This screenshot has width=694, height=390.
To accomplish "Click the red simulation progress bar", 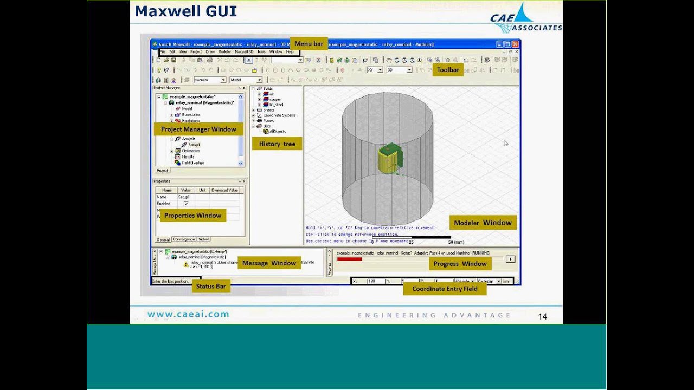I will point(350,259).
